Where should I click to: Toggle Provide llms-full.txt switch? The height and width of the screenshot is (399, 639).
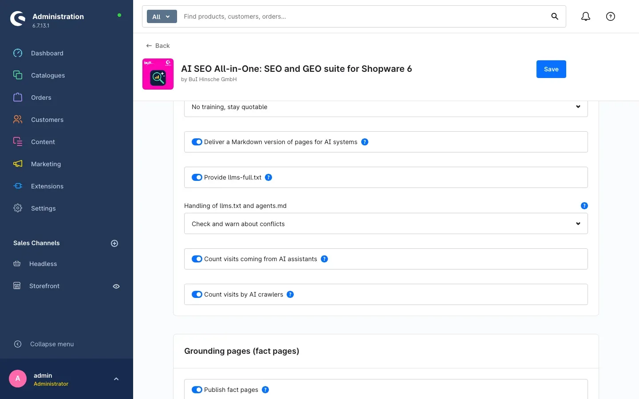pyautogui.click(x=197, y=177)
